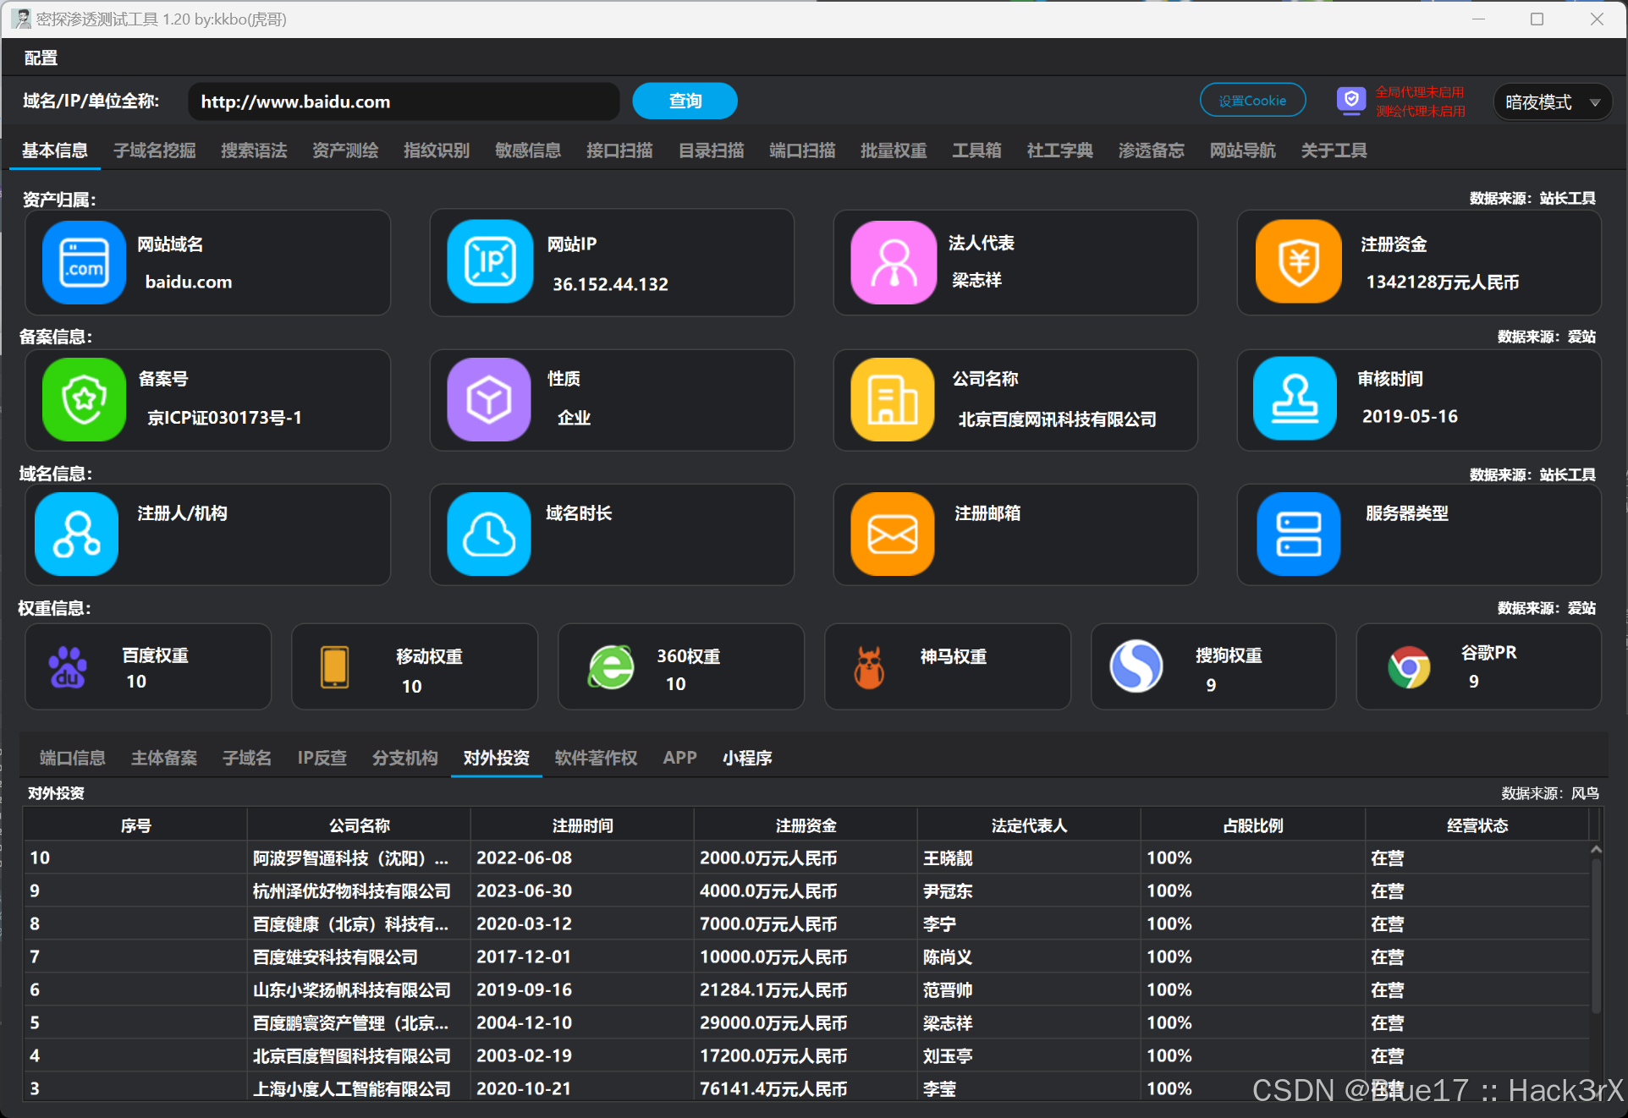
Task: Click the blue server type icon
Action: point(1298,534)
